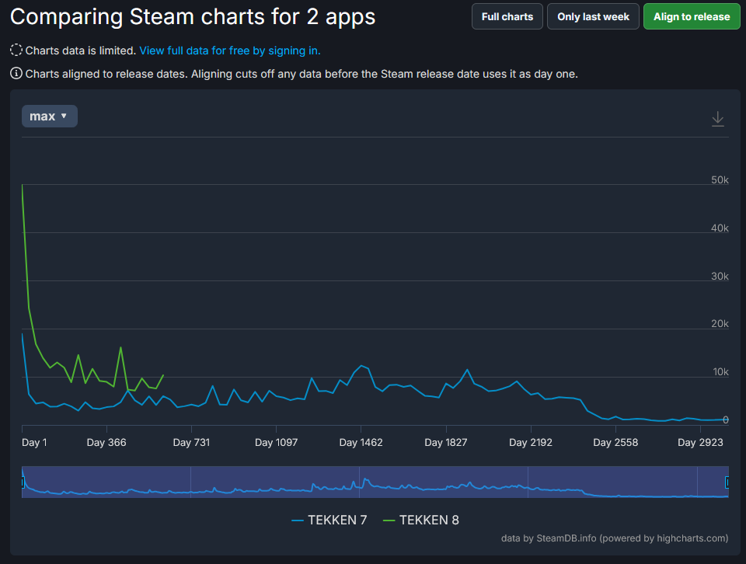Viewport: 746px width, 564px height.
Task: Click the left navigator range handle
Action: point(23,482)
